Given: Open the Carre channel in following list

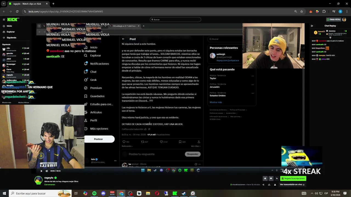Looking at the screenshot, I should click(x=16, y=71).
